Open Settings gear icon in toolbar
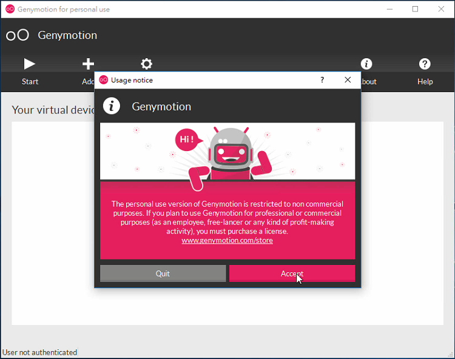This screenshot has height=359, width=455. click(147, 64)
